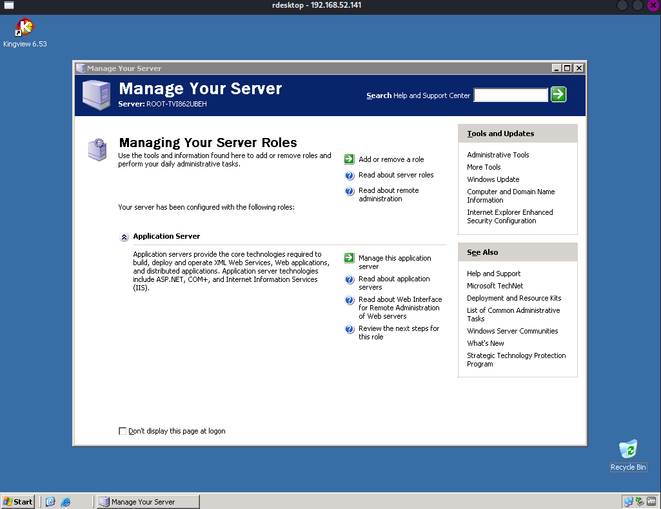Open Help and Support link
Viewport: 661px width, 509px height.
pos(493,274)
